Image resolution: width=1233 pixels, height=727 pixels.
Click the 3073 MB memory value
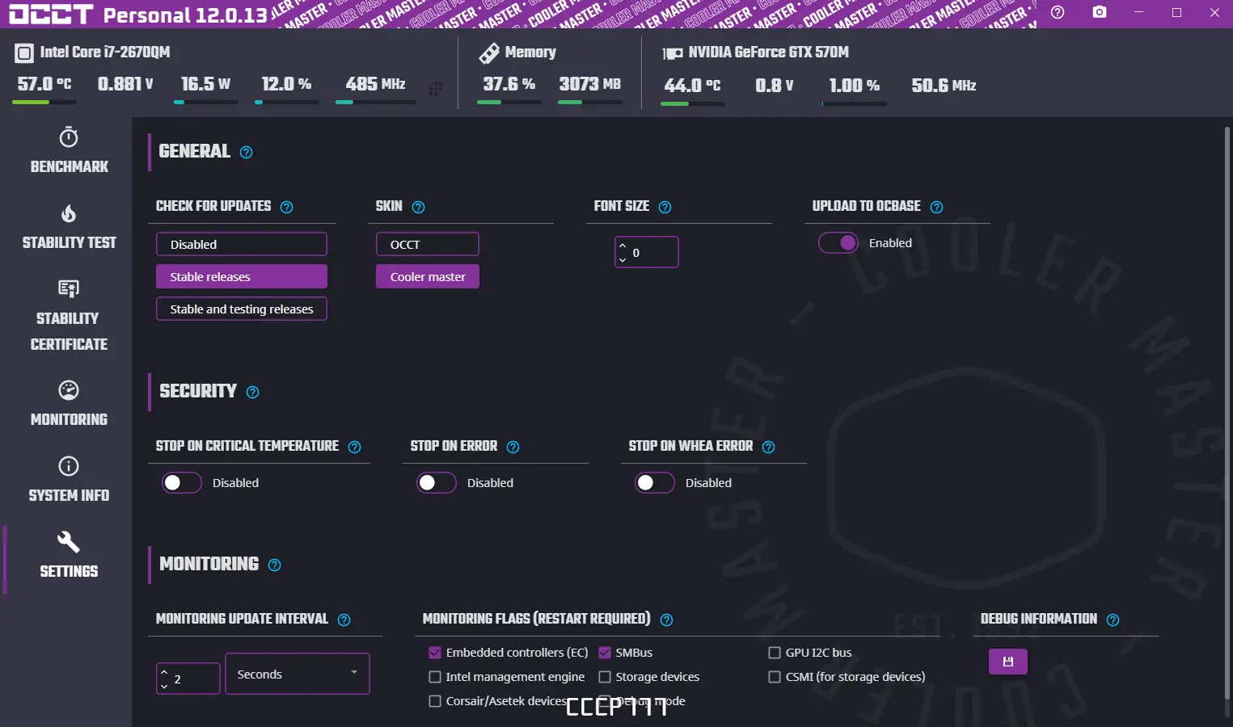pos(590,84)
